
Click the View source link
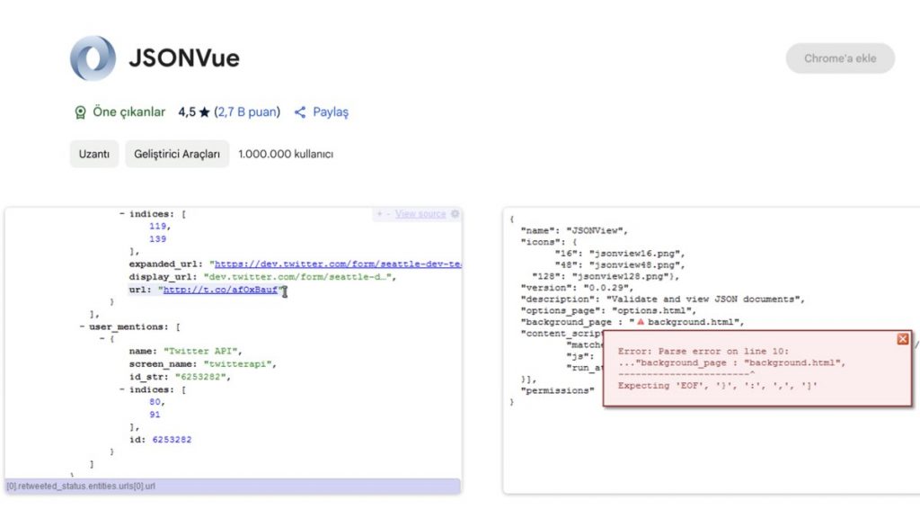[x=420, y=214]
